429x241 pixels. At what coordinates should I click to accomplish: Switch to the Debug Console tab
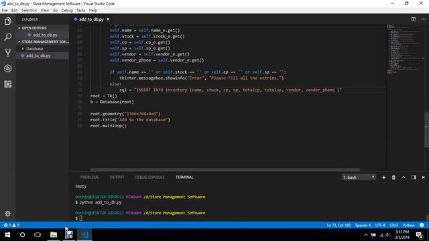(x=149, y=177)
